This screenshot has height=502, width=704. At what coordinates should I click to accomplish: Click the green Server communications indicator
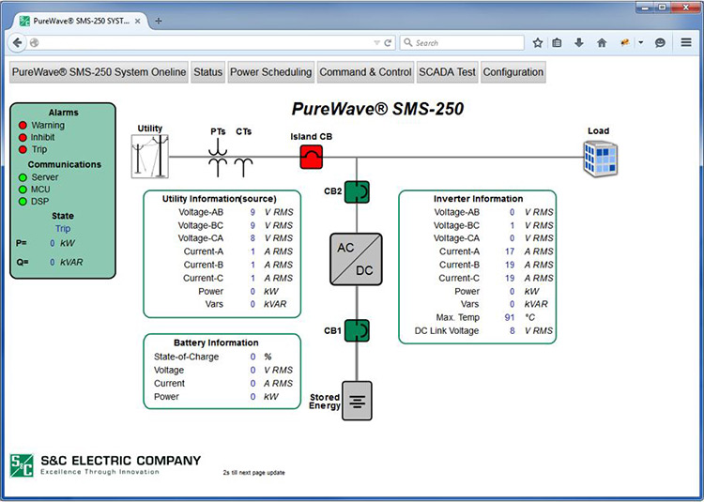click(23, 177)
